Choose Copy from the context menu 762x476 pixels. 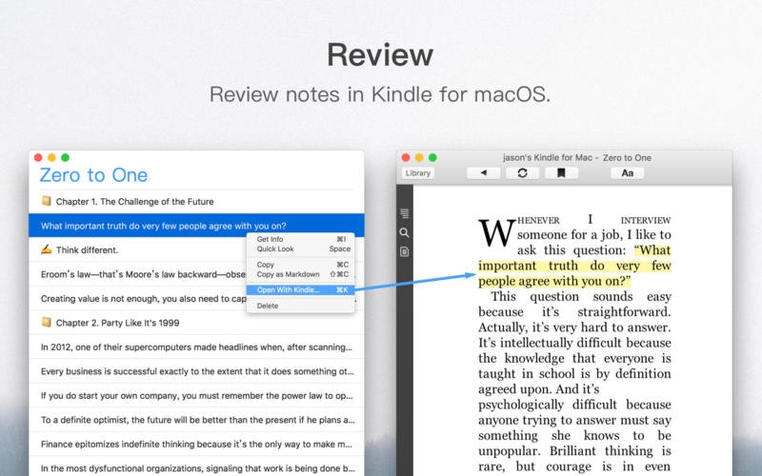(x=301, y=265)
